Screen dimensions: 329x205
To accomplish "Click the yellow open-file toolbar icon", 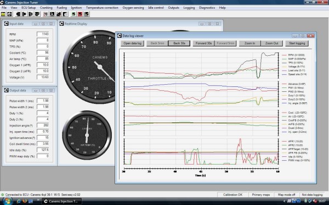I will coord(3,14).
